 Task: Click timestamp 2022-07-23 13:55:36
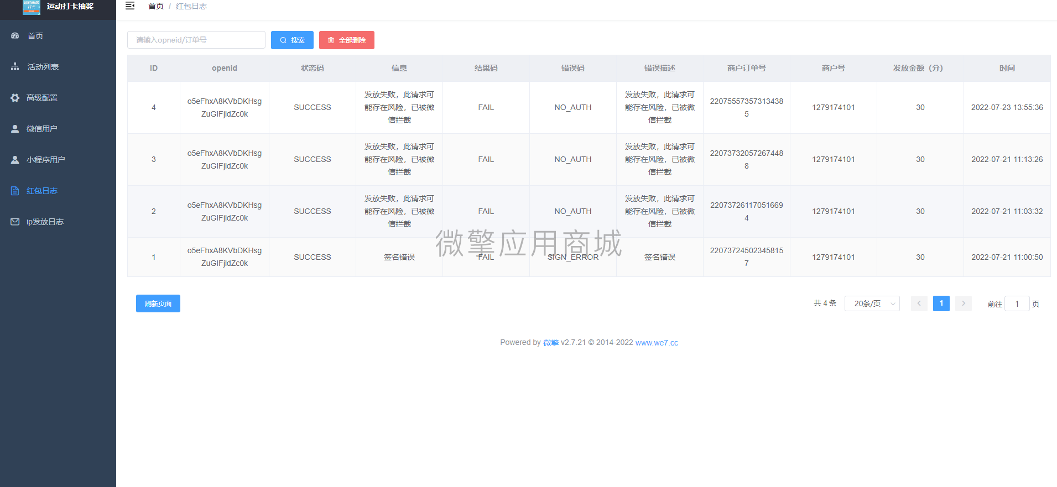1007,107
